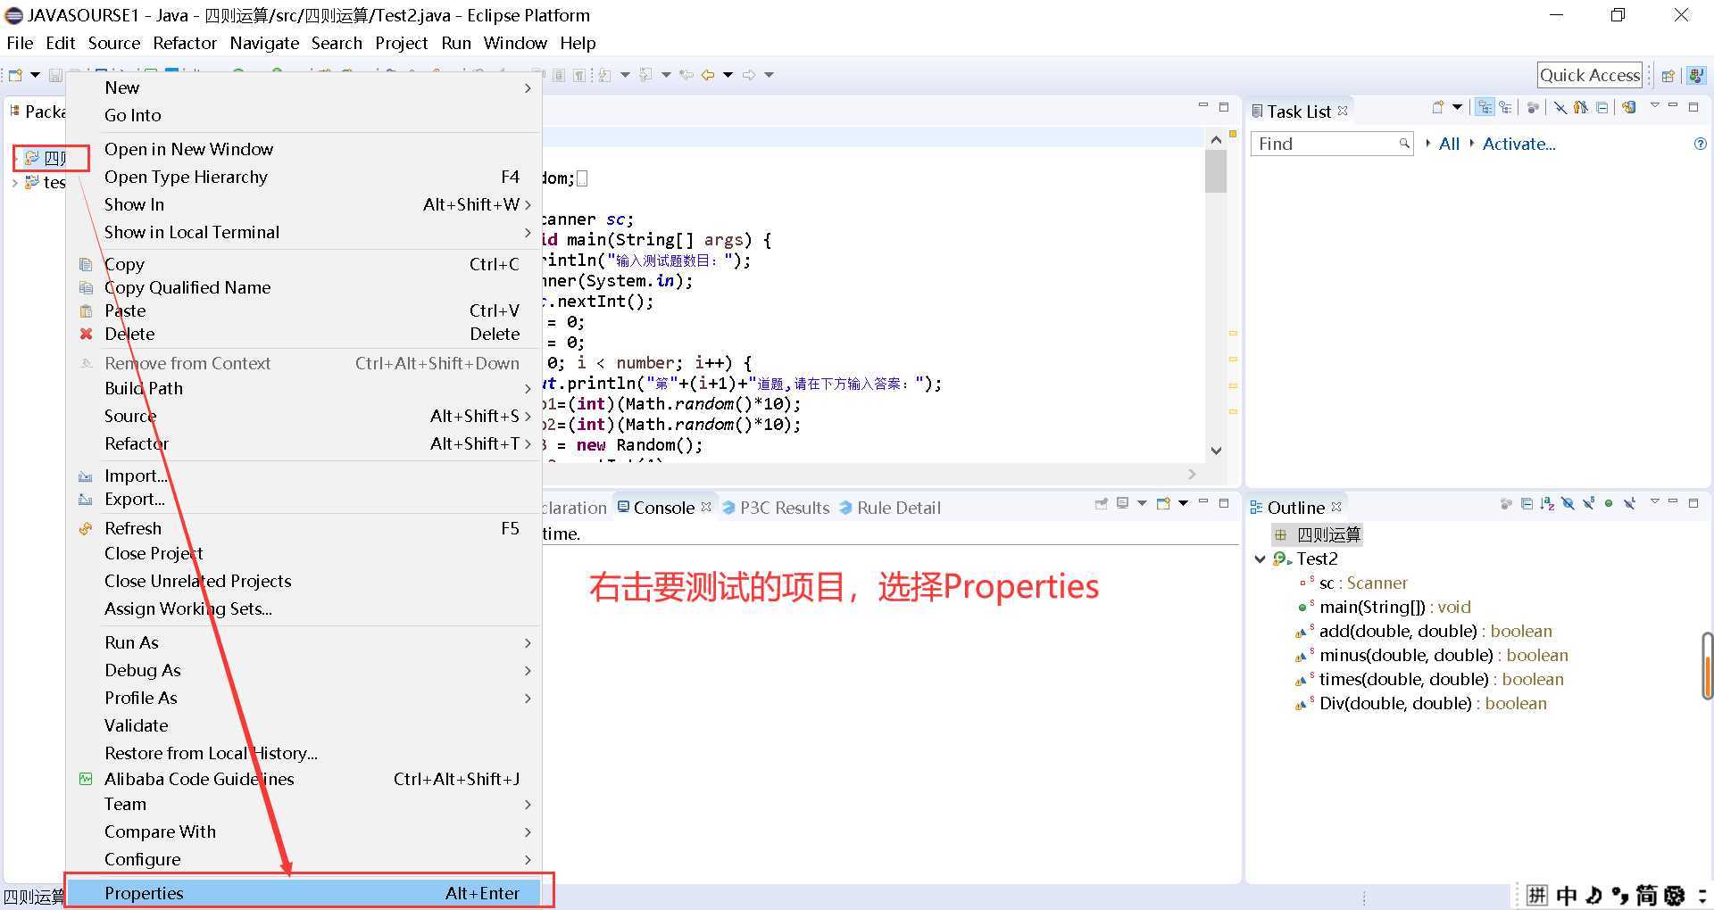Open the Window menu in the menu bar
1714x910 pixels.
515,43
